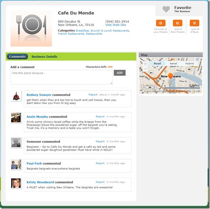Open Annie Murphy's profile link
This screenshot has width=210, height=209.
click(37, 117)
